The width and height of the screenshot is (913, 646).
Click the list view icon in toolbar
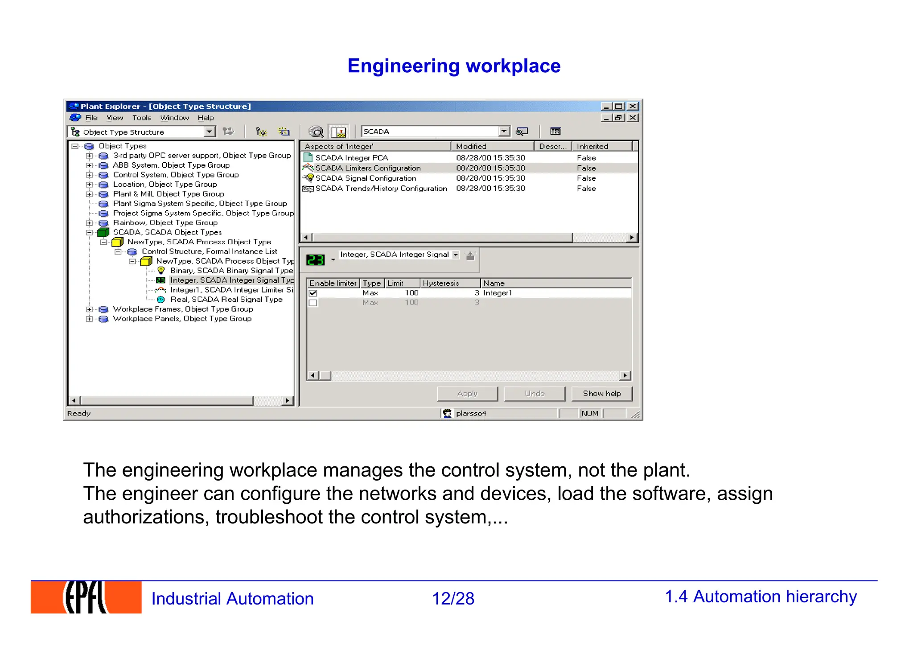[x=555, y=131]
